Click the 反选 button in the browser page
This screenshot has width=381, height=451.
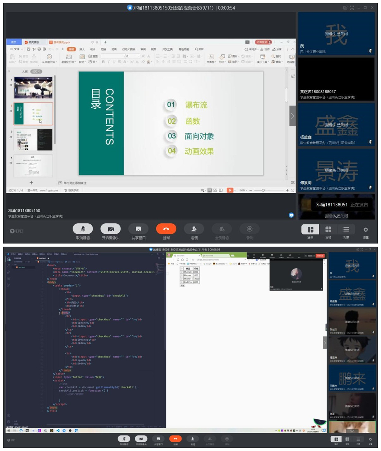(182, 286)
